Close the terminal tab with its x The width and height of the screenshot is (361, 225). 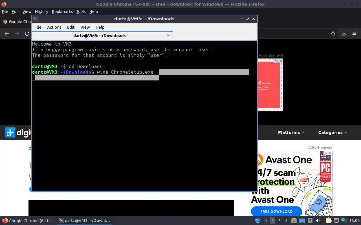168,35
